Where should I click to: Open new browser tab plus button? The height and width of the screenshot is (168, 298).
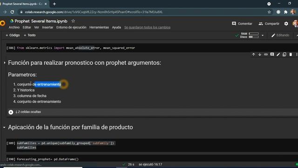[x=54, y=4]
